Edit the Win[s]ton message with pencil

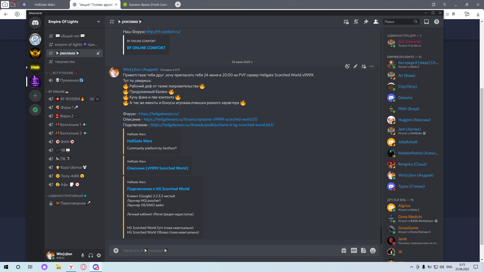355,66
